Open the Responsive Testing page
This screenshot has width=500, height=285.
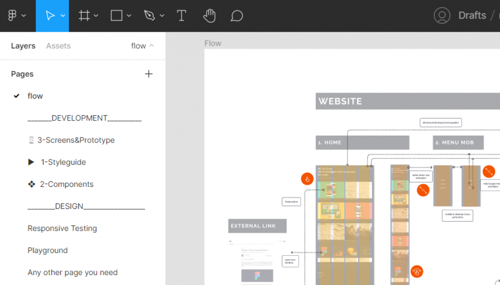(x=62, y=228)
